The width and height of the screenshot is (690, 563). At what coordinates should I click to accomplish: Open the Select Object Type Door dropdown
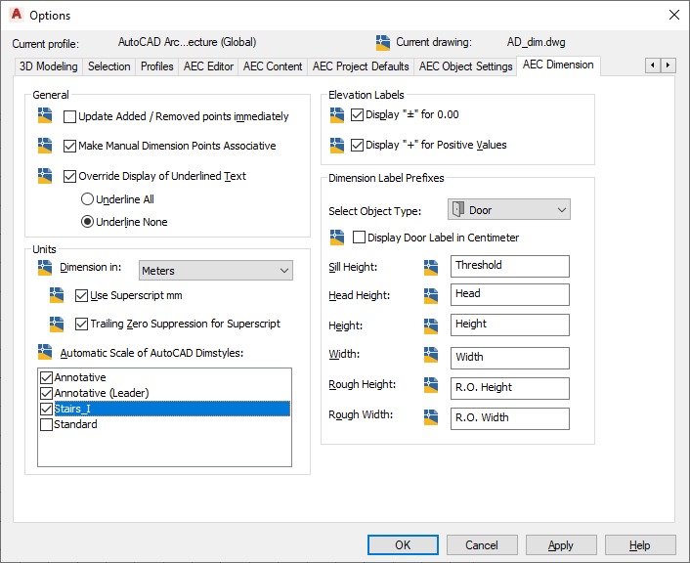click(509, 209)
